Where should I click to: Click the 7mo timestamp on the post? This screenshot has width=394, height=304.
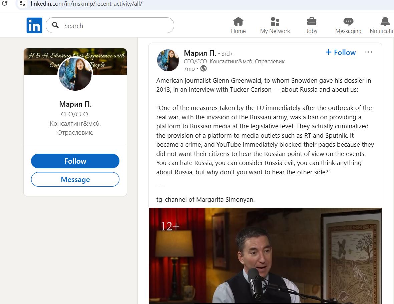coord(189,69)
